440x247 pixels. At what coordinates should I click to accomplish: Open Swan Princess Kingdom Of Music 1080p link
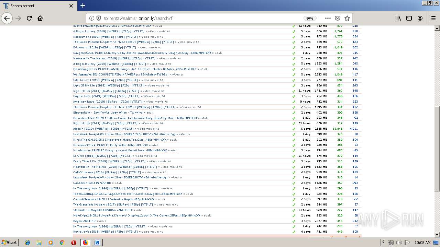pos(124,107)
